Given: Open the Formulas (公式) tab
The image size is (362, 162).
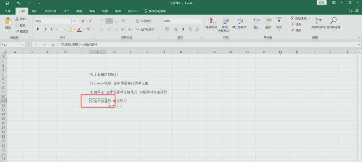Looking at the screenshot, I should [66, 11].
